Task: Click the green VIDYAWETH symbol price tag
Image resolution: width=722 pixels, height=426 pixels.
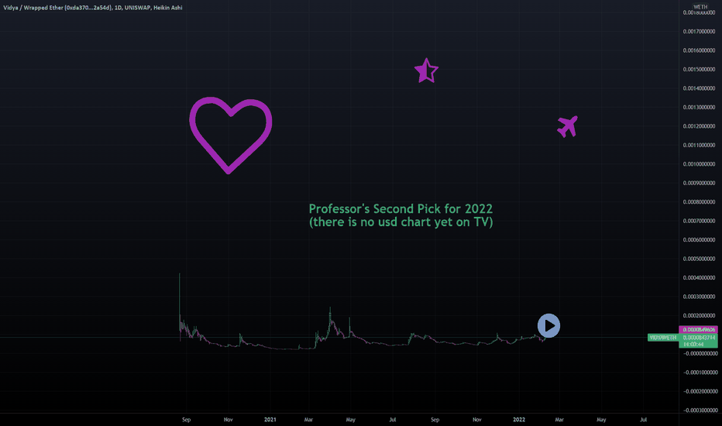Action: click(662, 338)
